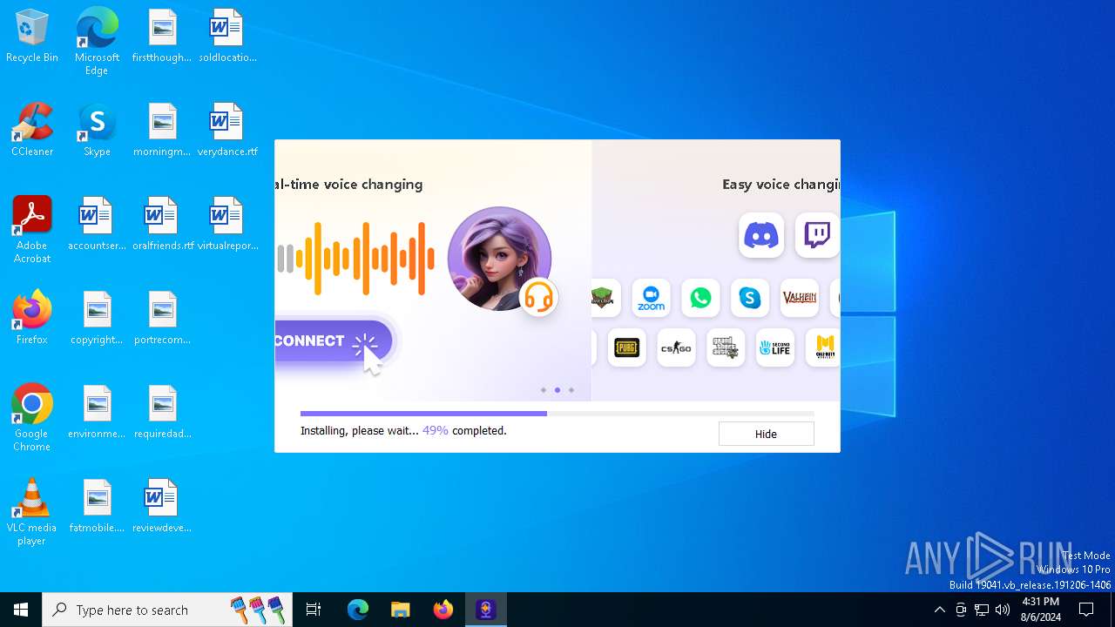This screenshot has height=627, width=1115.
Task: Open the Firefox desktop shortcut
Action: (x=32, y=318)
